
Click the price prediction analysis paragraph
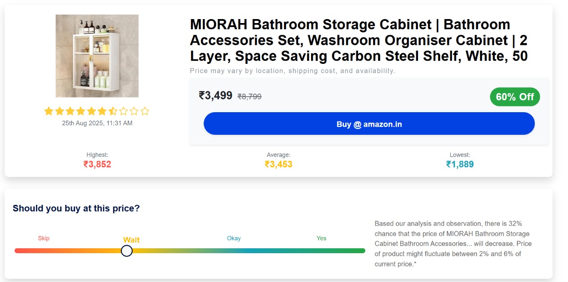point(453,244)
